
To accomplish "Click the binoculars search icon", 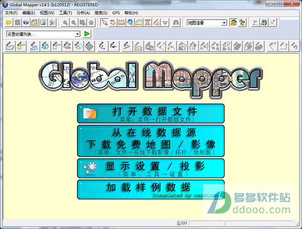I will point(176,23).
